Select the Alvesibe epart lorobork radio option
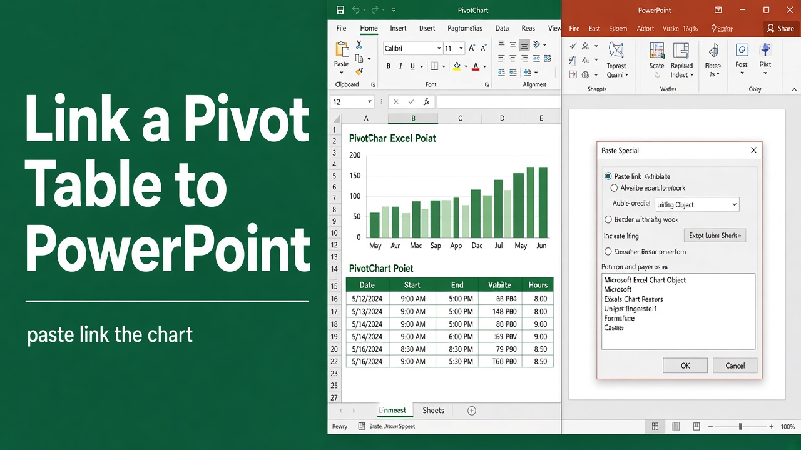 [614, 188]
